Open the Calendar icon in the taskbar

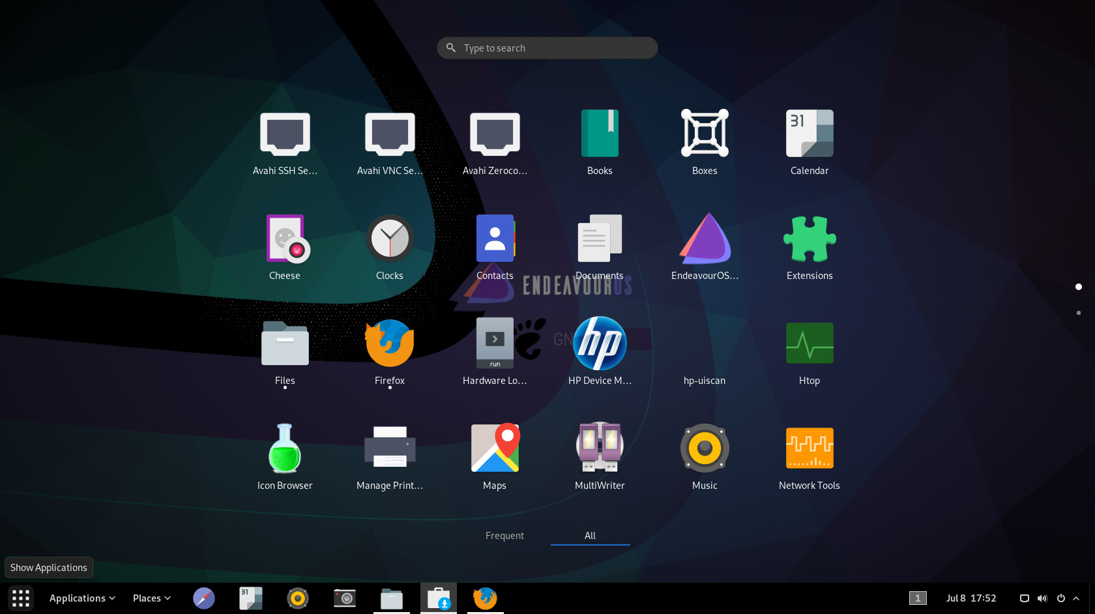click(x=251, y=598)
